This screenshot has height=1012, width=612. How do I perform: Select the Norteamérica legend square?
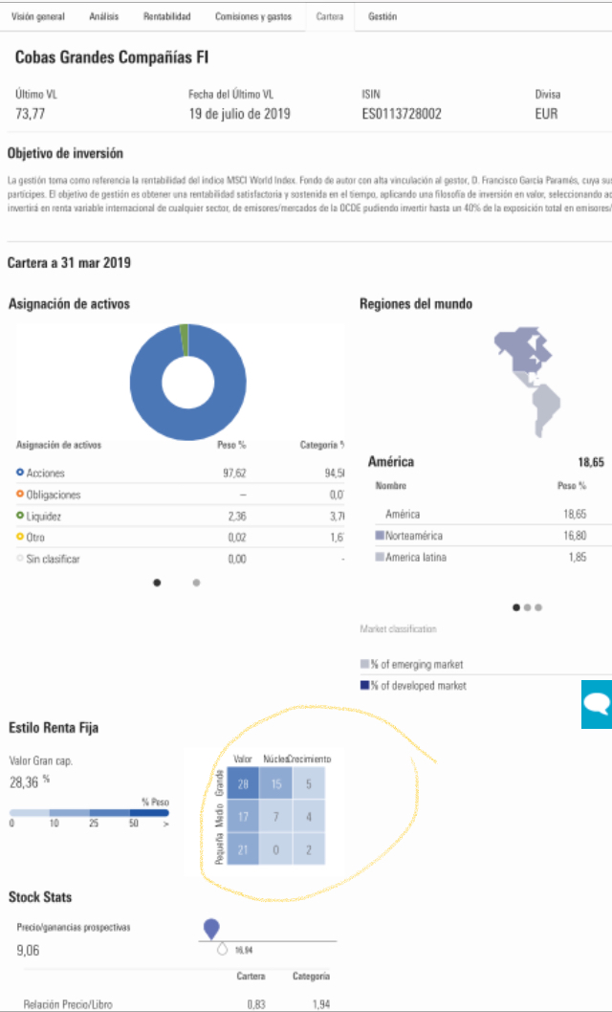[380, 536]
